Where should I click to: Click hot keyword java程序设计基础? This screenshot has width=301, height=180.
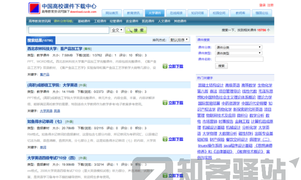point(238,145)
